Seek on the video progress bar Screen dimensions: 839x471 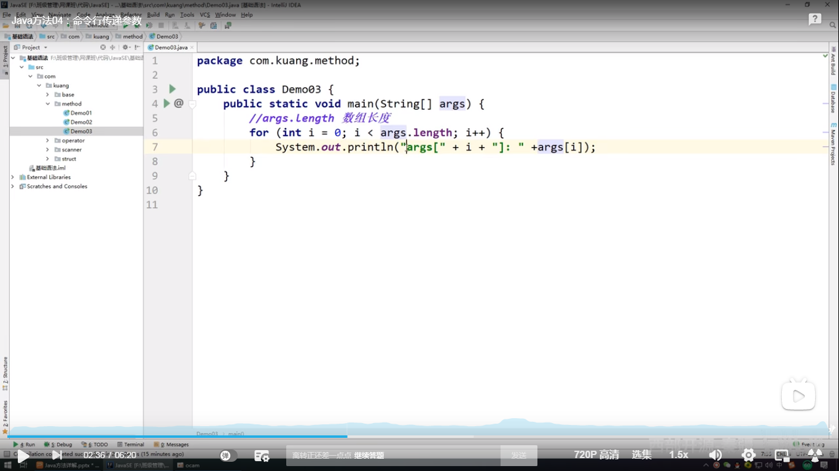coord(419,437)
